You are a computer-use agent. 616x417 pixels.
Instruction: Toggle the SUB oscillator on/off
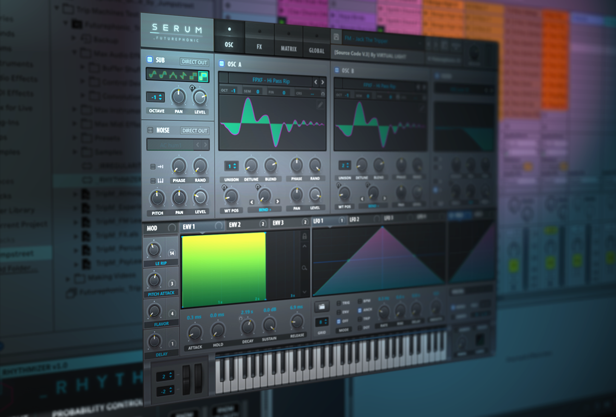[150, 59]
